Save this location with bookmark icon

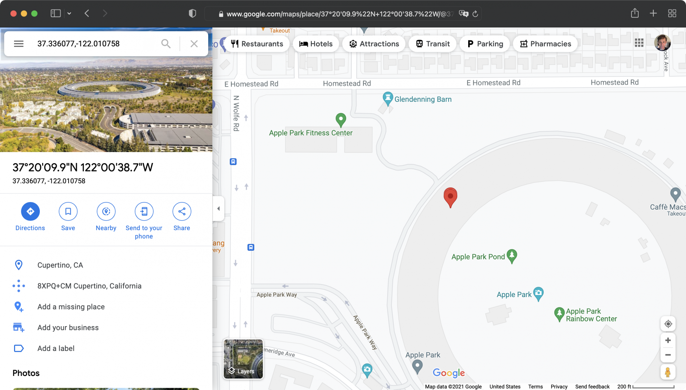(68, 211)
